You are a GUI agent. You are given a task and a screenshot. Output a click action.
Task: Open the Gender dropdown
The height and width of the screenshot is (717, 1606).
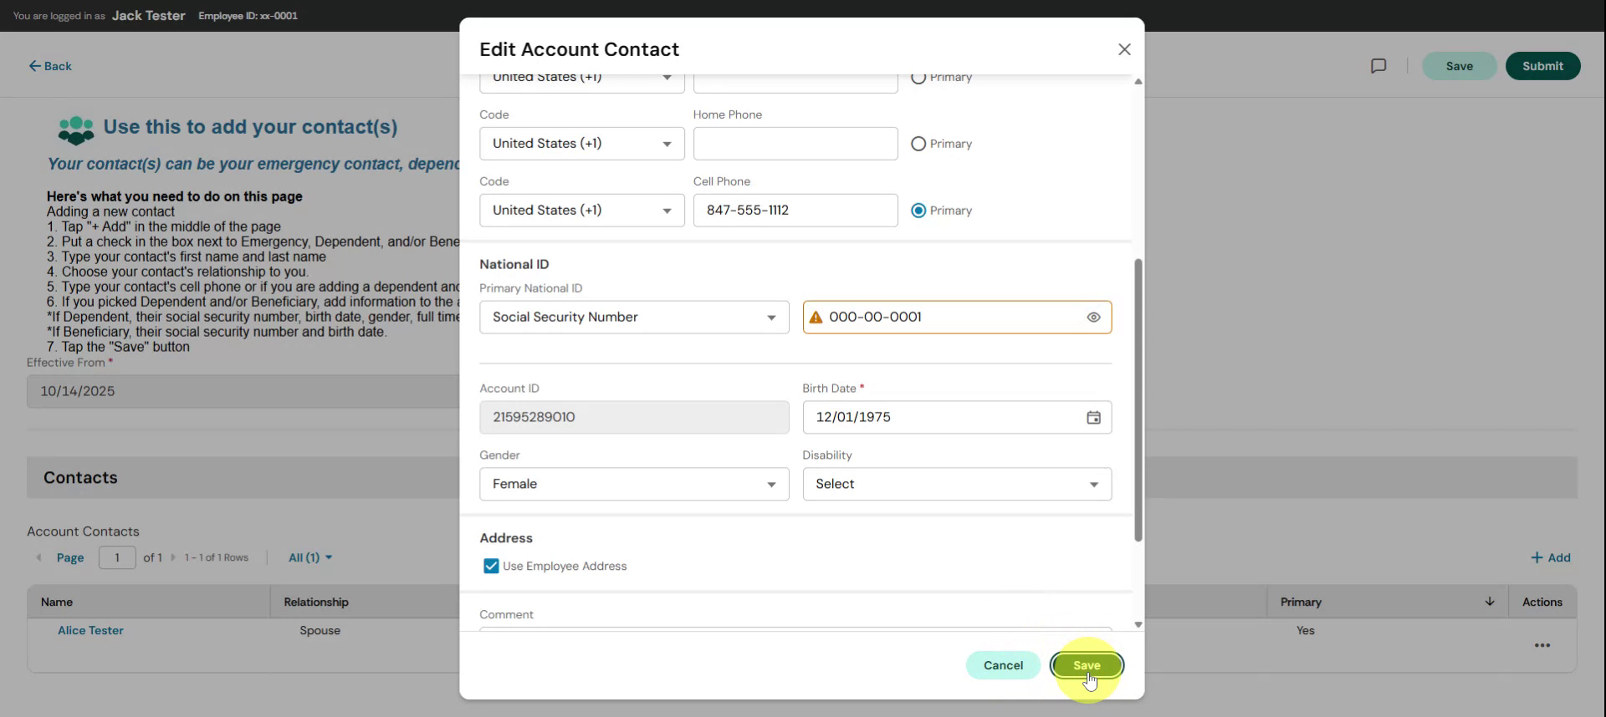[633, 485]
